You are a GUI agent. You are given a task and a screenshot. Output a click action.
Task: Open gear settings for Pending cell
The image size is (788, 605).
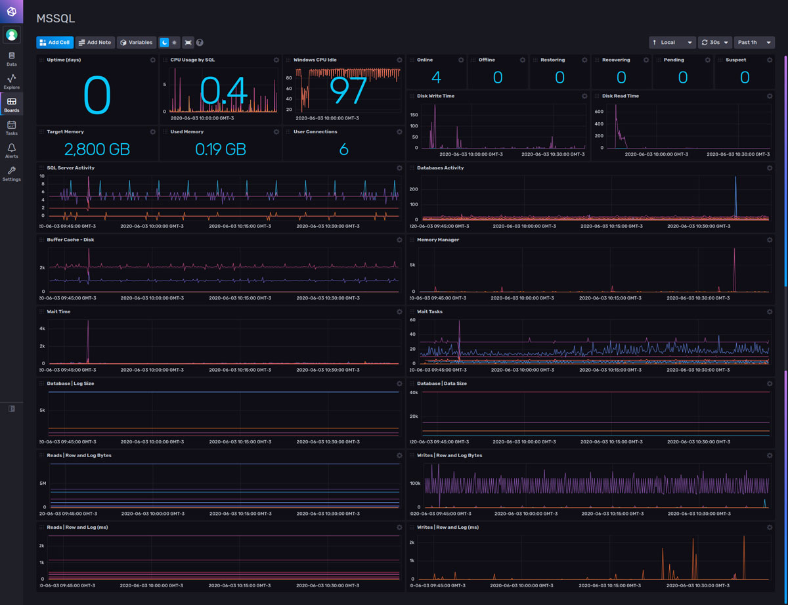708,60
